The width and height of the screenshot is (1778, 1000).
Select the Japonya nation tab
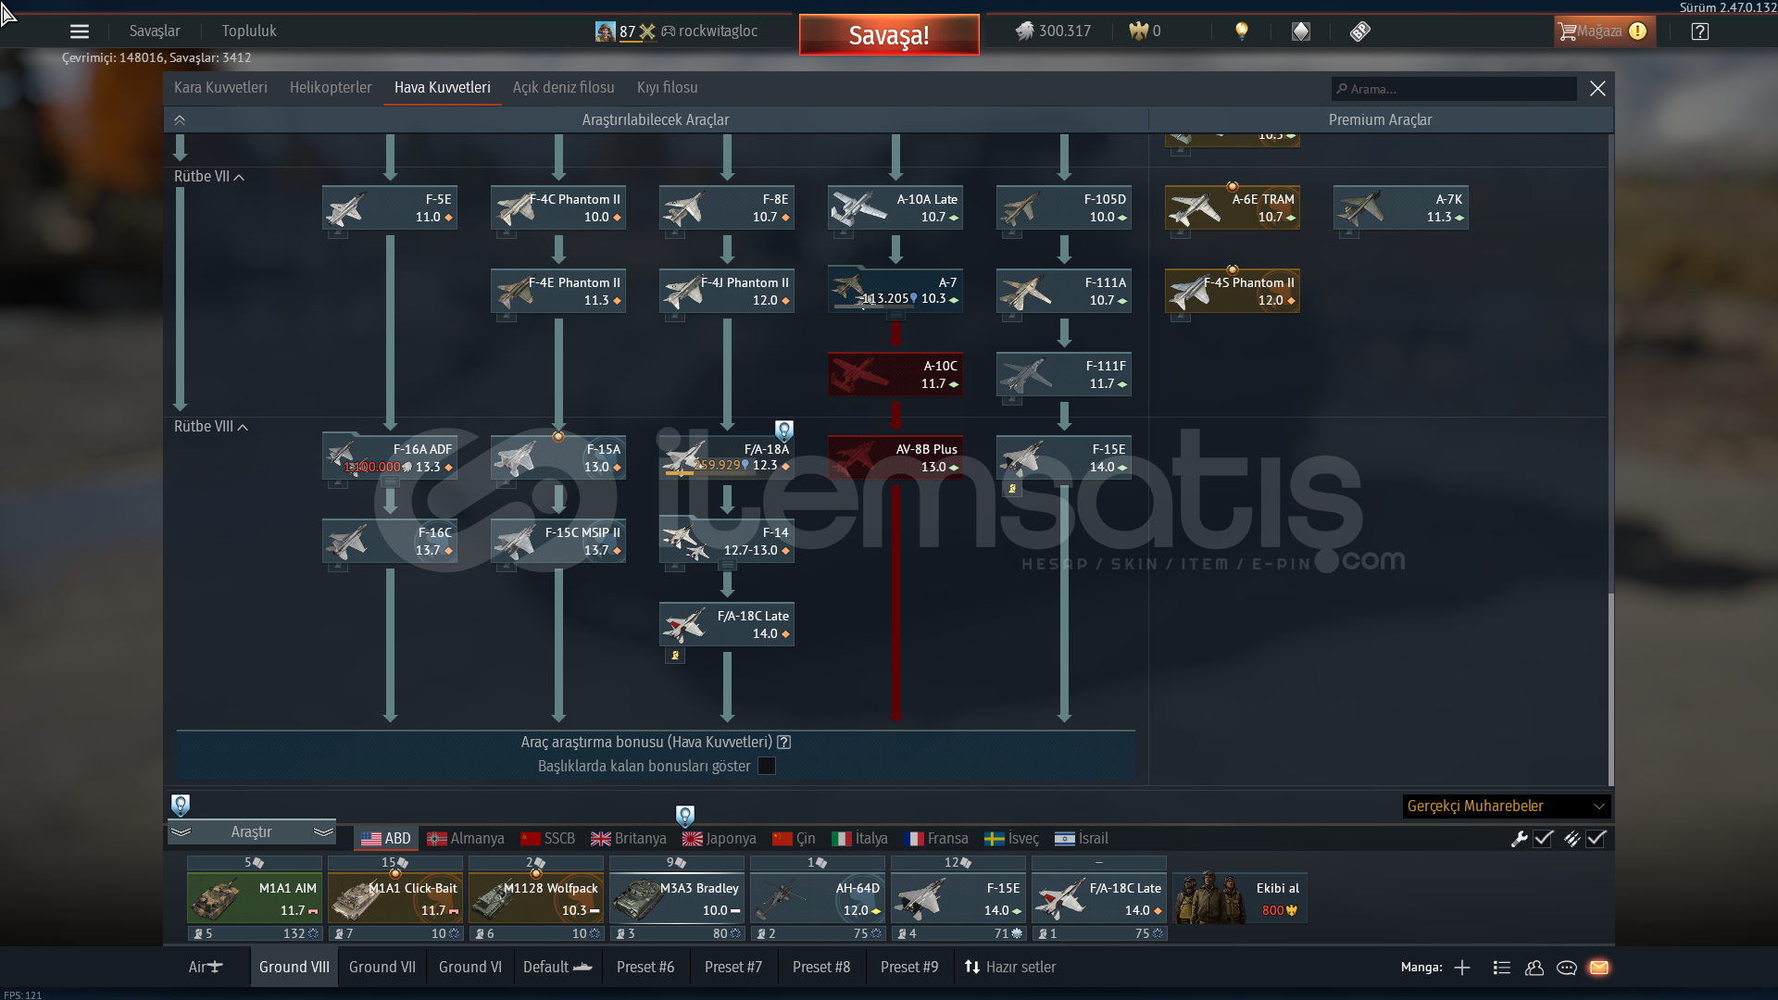[x=720, y=839]
